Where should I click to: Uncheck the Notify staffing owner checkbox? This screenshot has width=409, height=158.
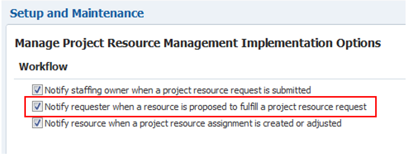(37, 90)
